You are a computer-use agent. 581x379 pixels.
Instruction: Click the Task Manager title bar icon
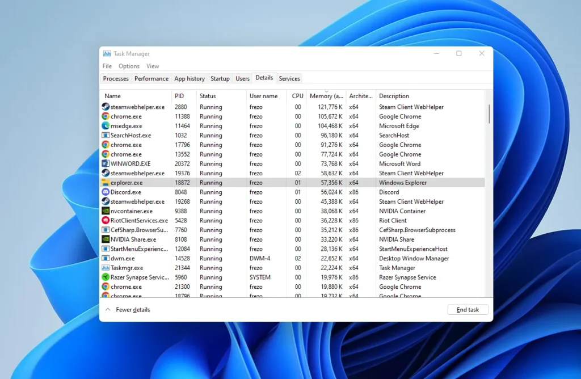click(x=107, y=53)
